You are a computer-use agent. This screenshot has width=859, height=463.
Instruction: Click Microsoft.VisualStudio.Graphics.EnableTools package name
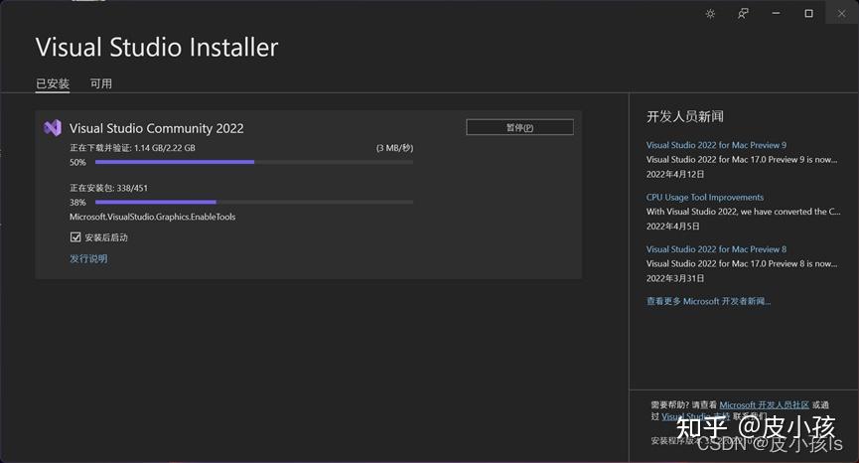[152, 217]
